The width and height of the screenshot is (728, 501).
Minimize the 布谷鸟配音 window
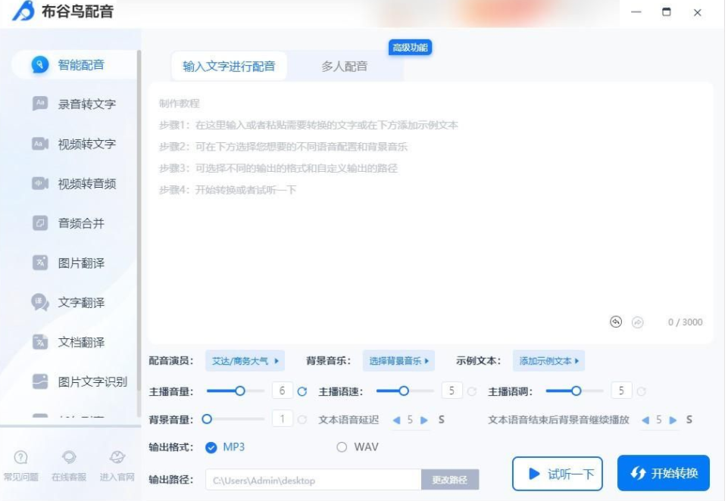[x=636, y=12]
